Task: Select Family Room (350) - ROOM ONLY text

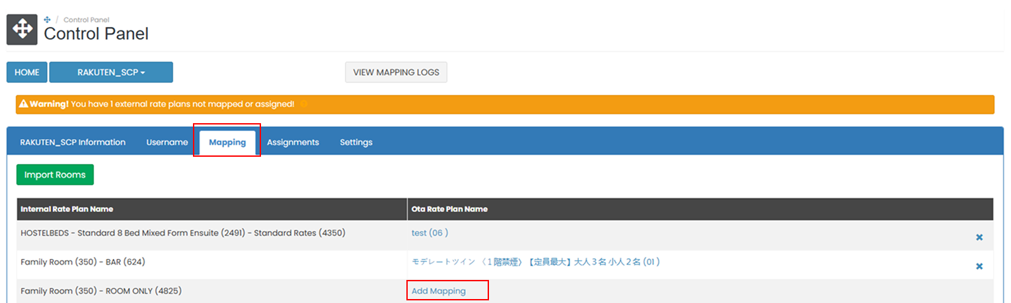Action: click(101, 290)
